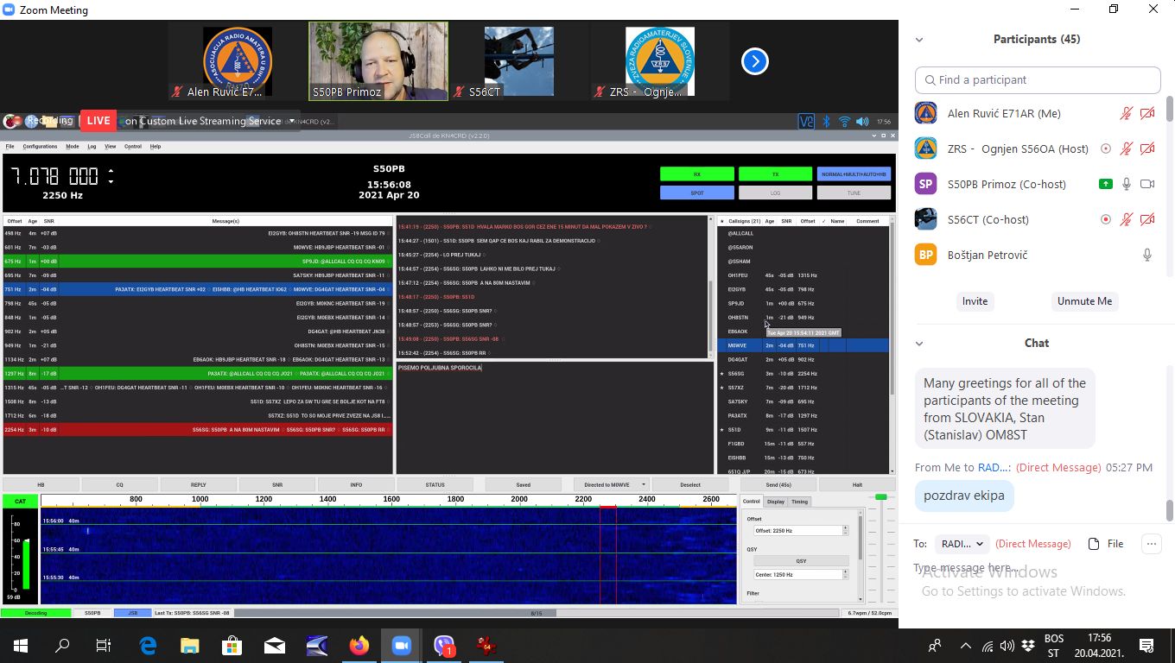1175x663 pixels.
Task: Click the microphone icon beside Boštjan Petrovič
Action: point(1147,255)
